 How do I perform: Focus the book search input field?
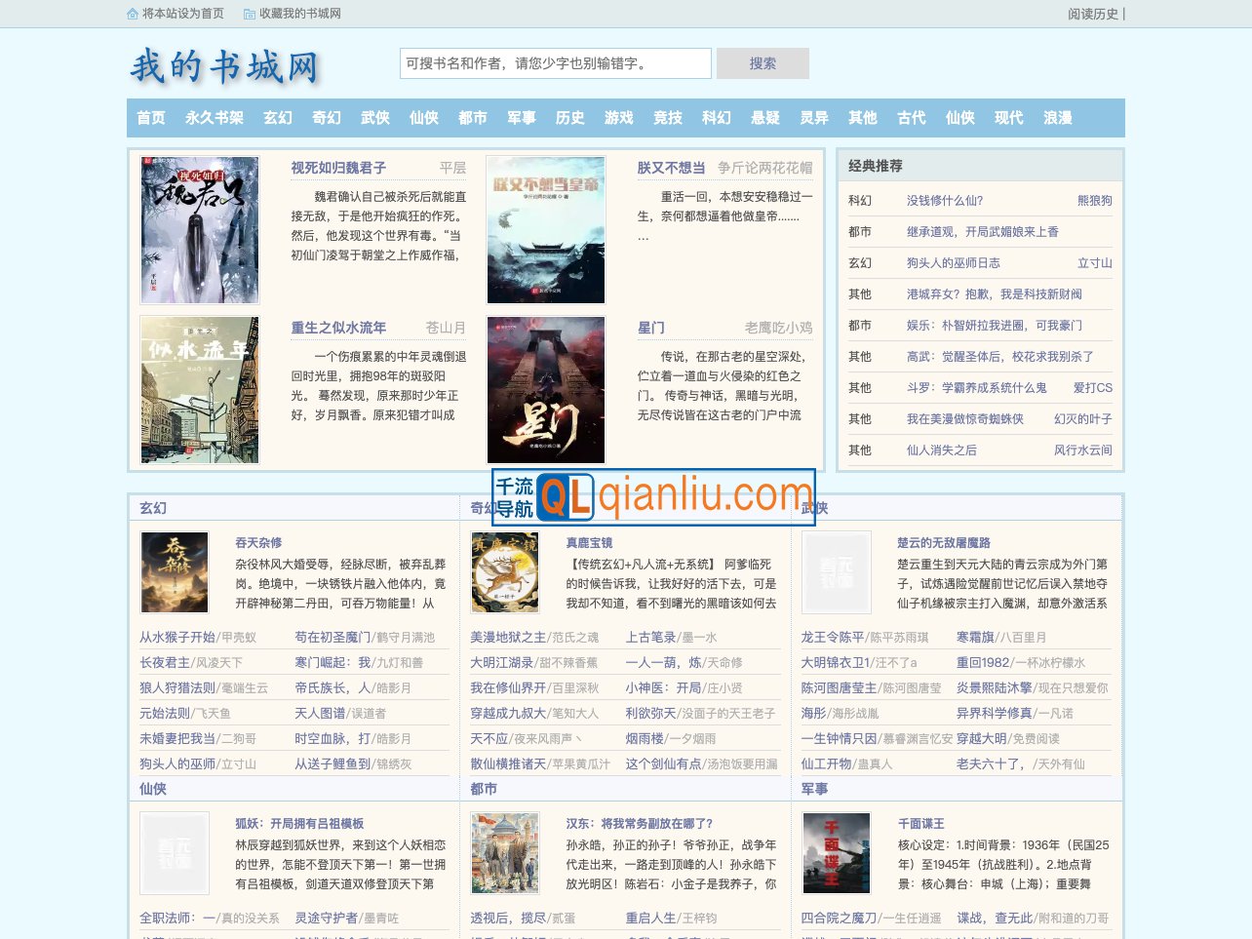pos(555,63)
